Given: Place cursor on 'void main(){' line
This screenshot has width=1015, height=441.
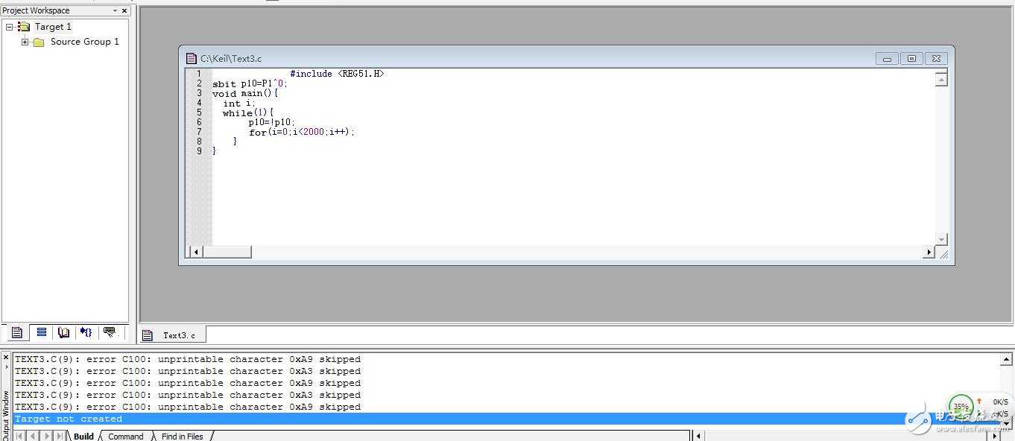Looking at the screenshot, I should pos(245,93).
